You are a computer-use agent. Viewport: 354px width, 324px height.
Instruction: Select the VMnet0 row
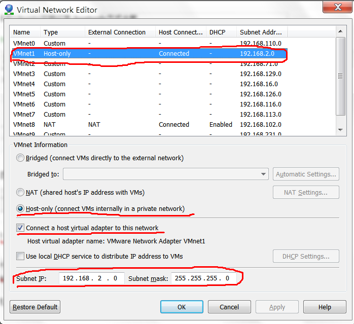coord(149,43)
